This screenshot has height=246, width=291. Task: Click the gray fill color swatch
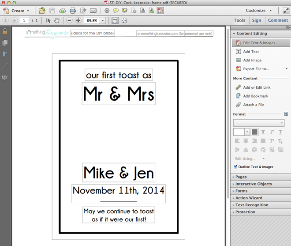tap(254, 132)
